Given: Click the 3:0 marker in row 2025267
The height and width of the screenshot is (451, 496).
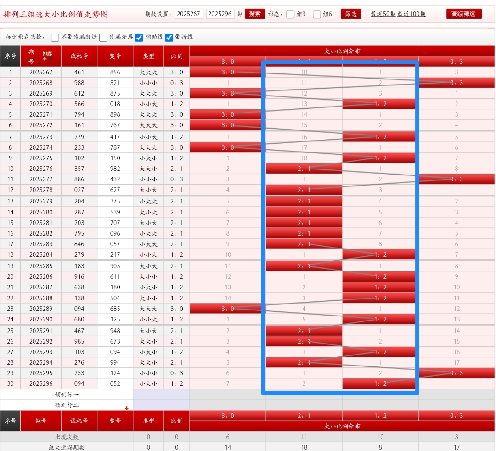Looking at the screenshot, I should pos(227,72).
